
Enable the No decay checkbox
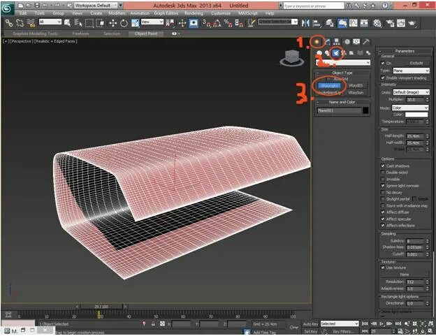(x=383, y=192)
